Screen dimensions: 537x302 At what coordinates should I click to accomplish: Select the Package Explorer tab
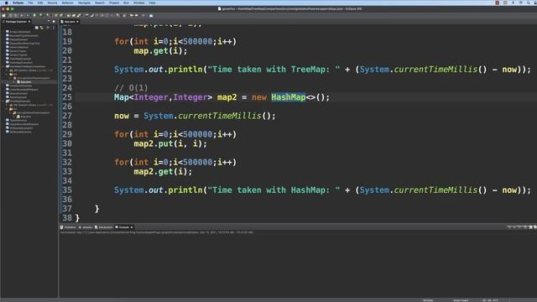(16, 22)
